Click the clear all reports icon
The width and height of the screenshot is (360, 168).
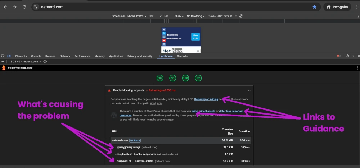tap(45, 62)
